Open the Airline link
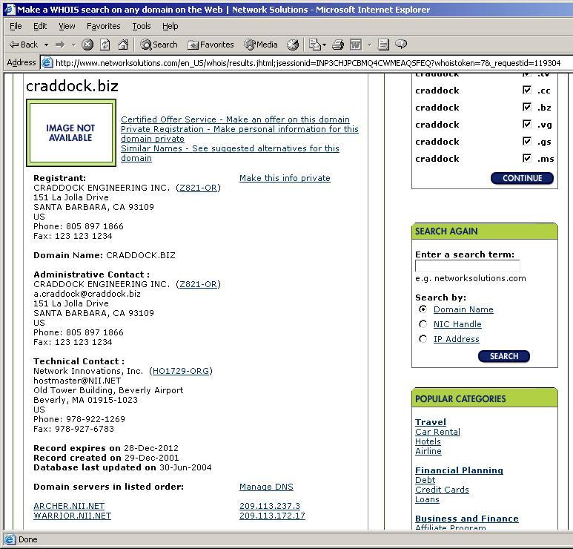 tap(428, 451)
